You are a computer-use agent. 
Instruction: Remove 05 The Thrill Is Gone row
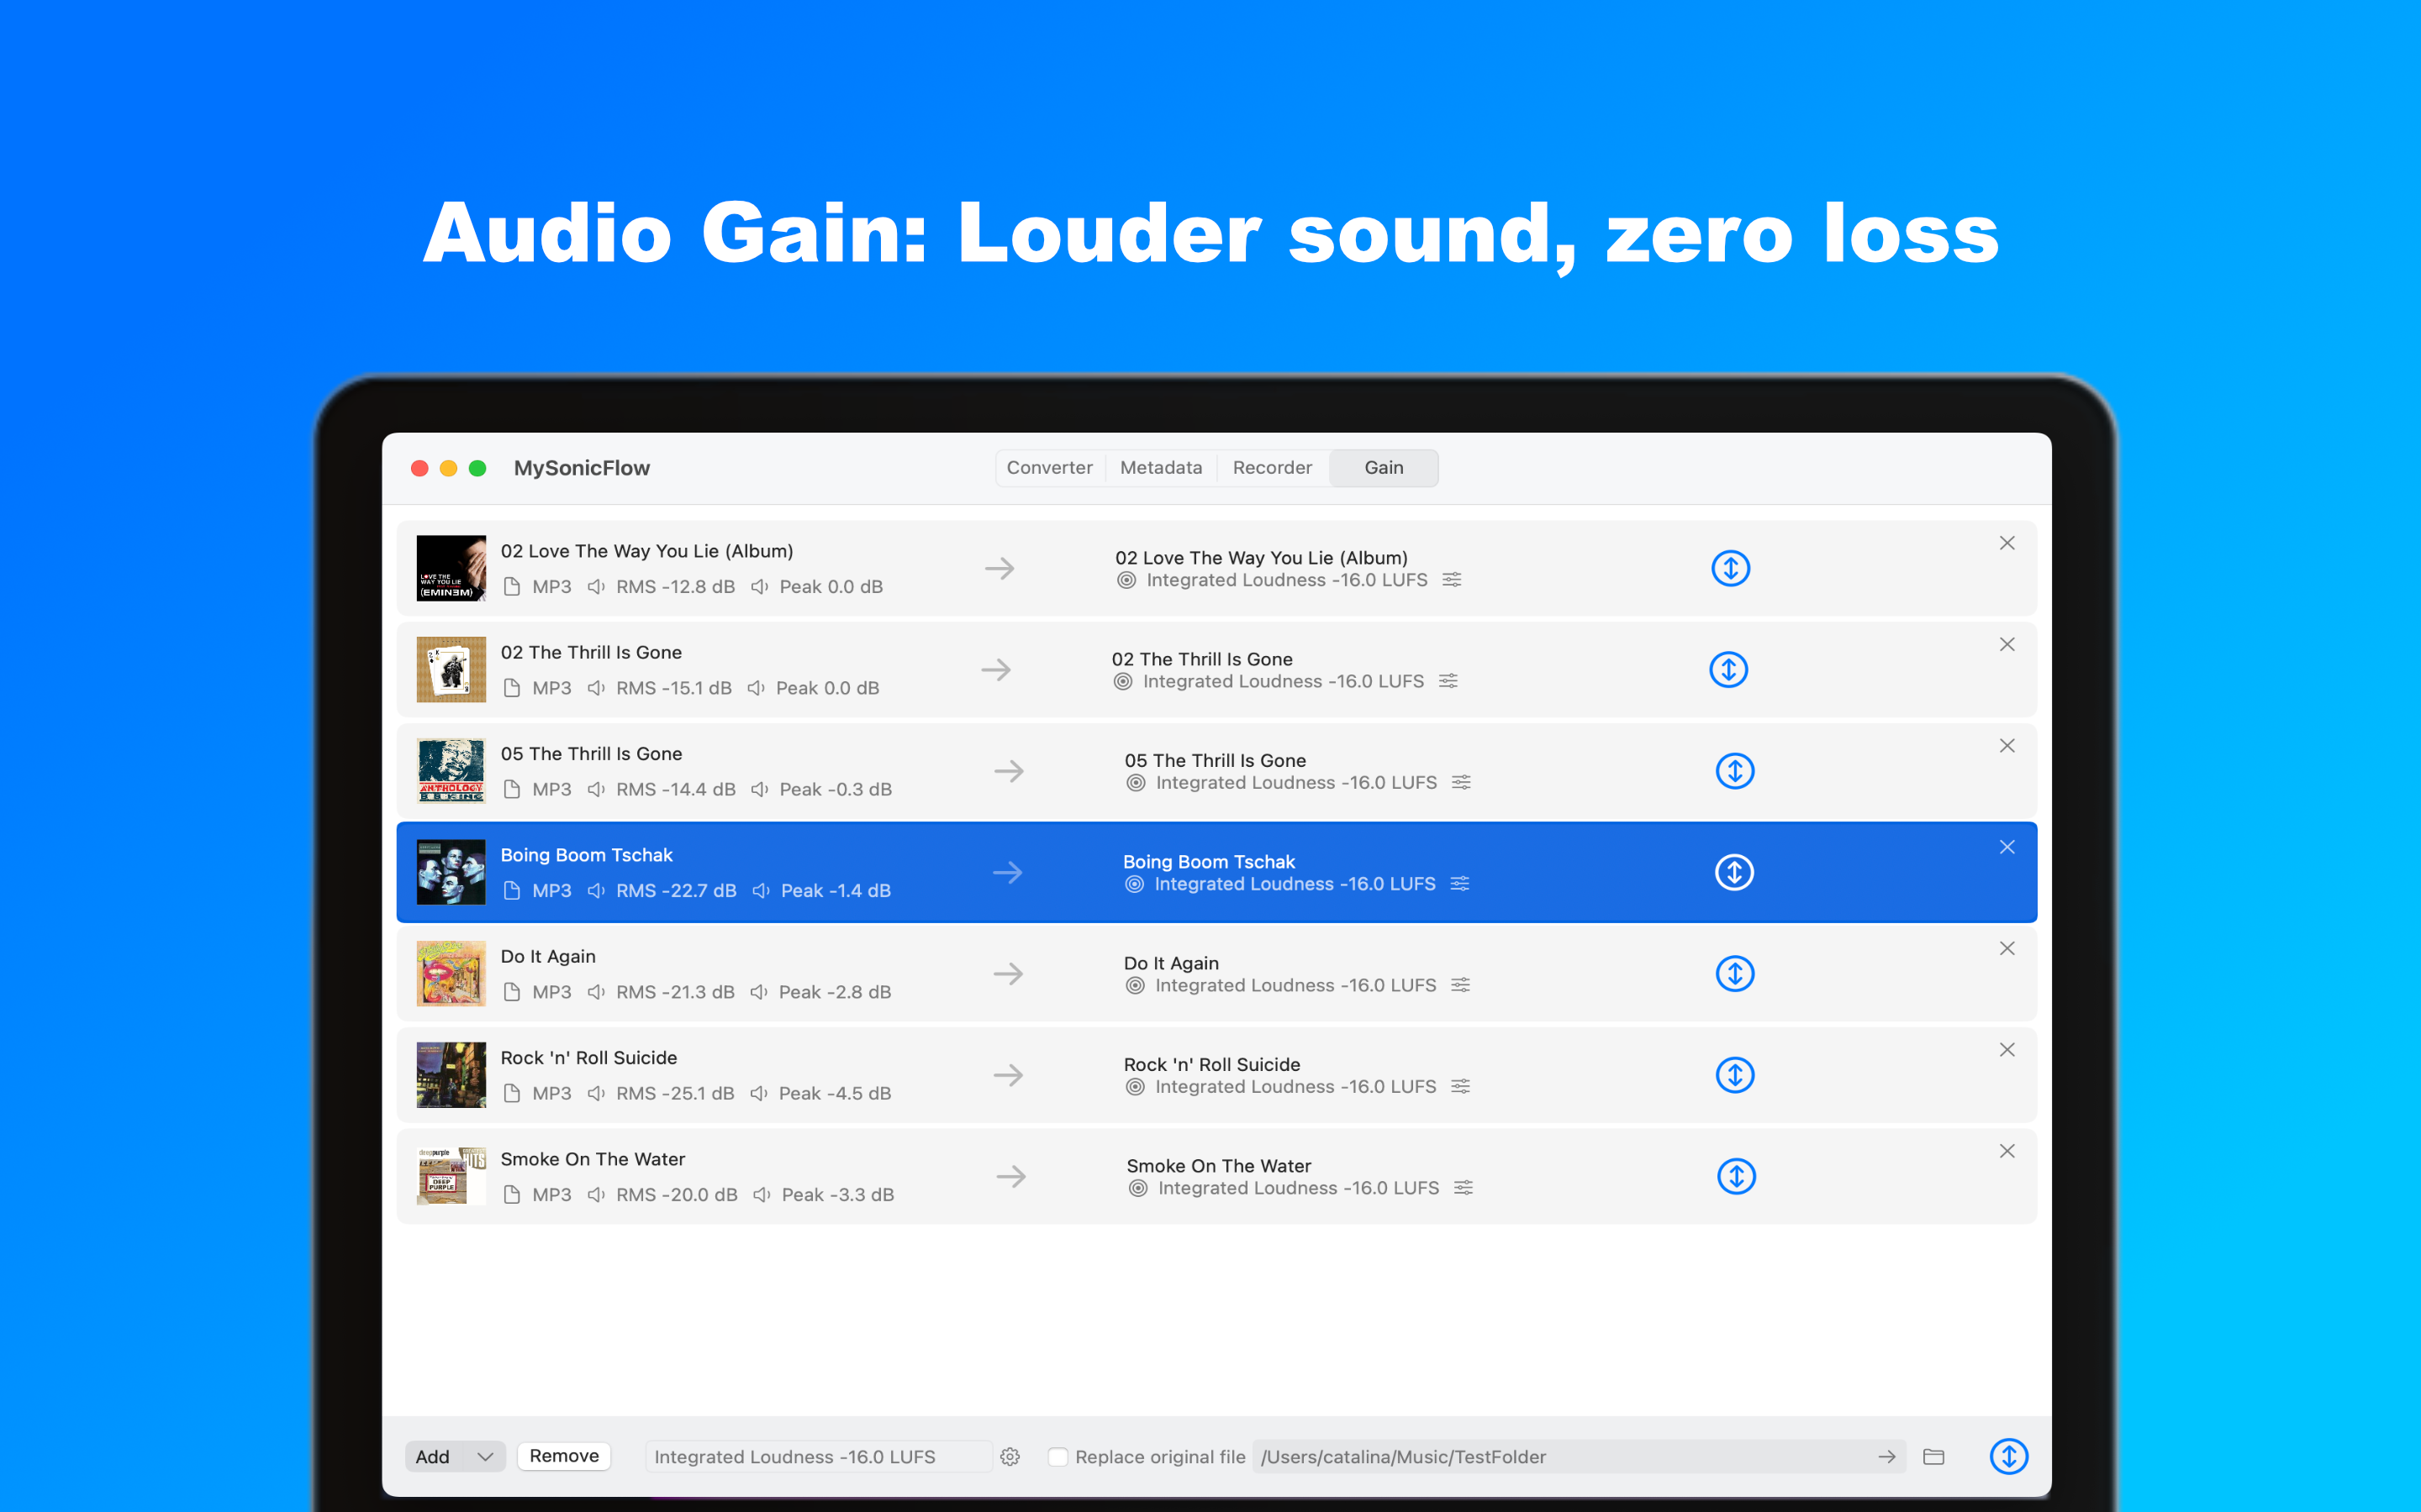click(x=2007, y=746)
